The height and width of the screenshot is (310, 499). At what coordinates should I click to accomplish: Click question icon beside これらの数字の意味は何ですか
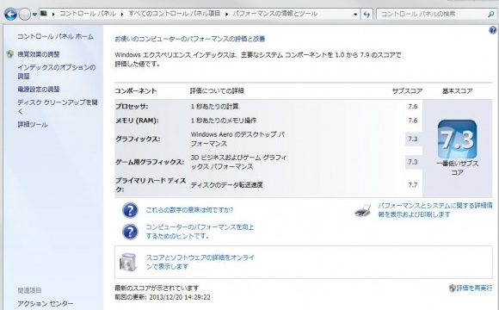(130, 210)
